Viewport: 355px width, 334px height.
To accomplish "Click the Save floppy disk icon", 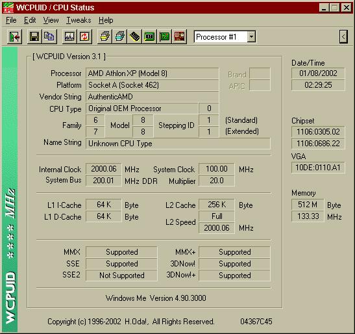I will point(34,36).
